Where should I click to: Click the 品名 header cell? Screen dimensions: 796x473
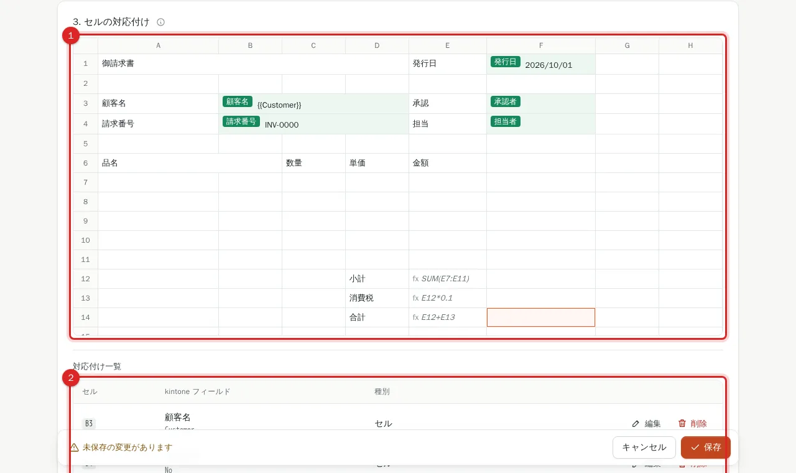[190, 163]
